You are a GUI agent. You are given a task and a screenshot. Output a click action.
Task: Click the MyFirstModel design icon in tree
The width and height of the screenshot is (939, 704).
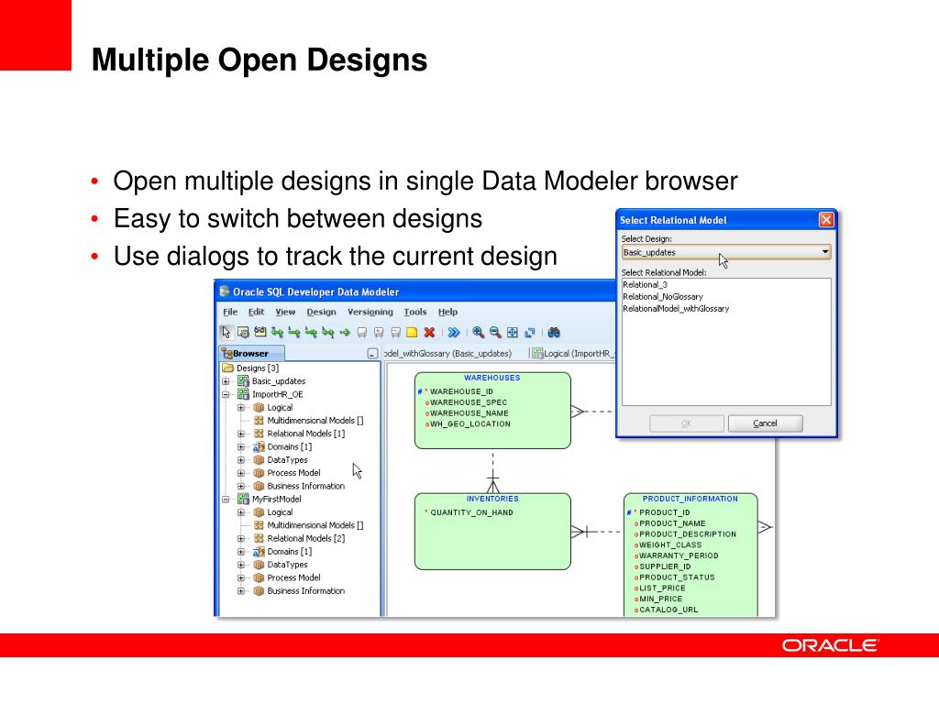click(x=243, y=500)
